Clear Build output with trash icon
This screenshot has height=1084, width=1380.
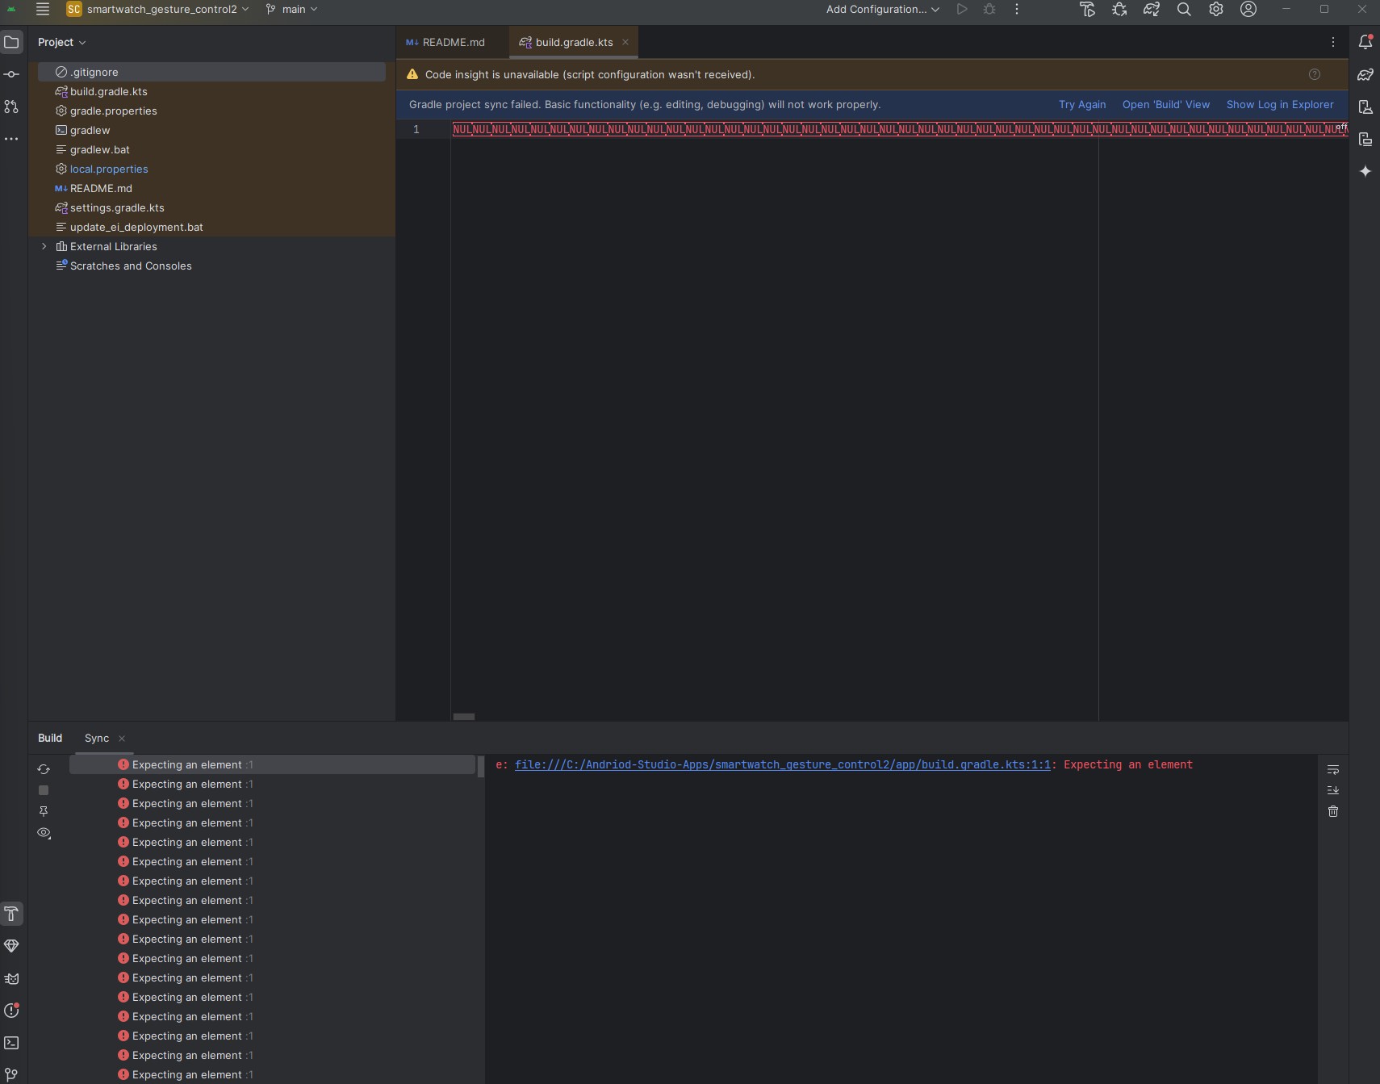(1333, 811)
